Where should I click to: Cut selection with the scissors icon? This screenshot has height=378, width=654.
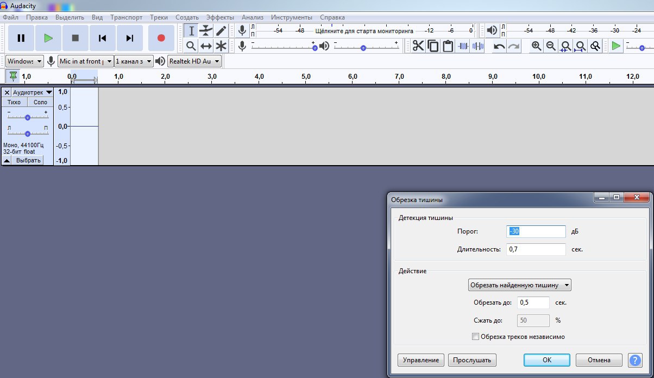click(418, 46)
